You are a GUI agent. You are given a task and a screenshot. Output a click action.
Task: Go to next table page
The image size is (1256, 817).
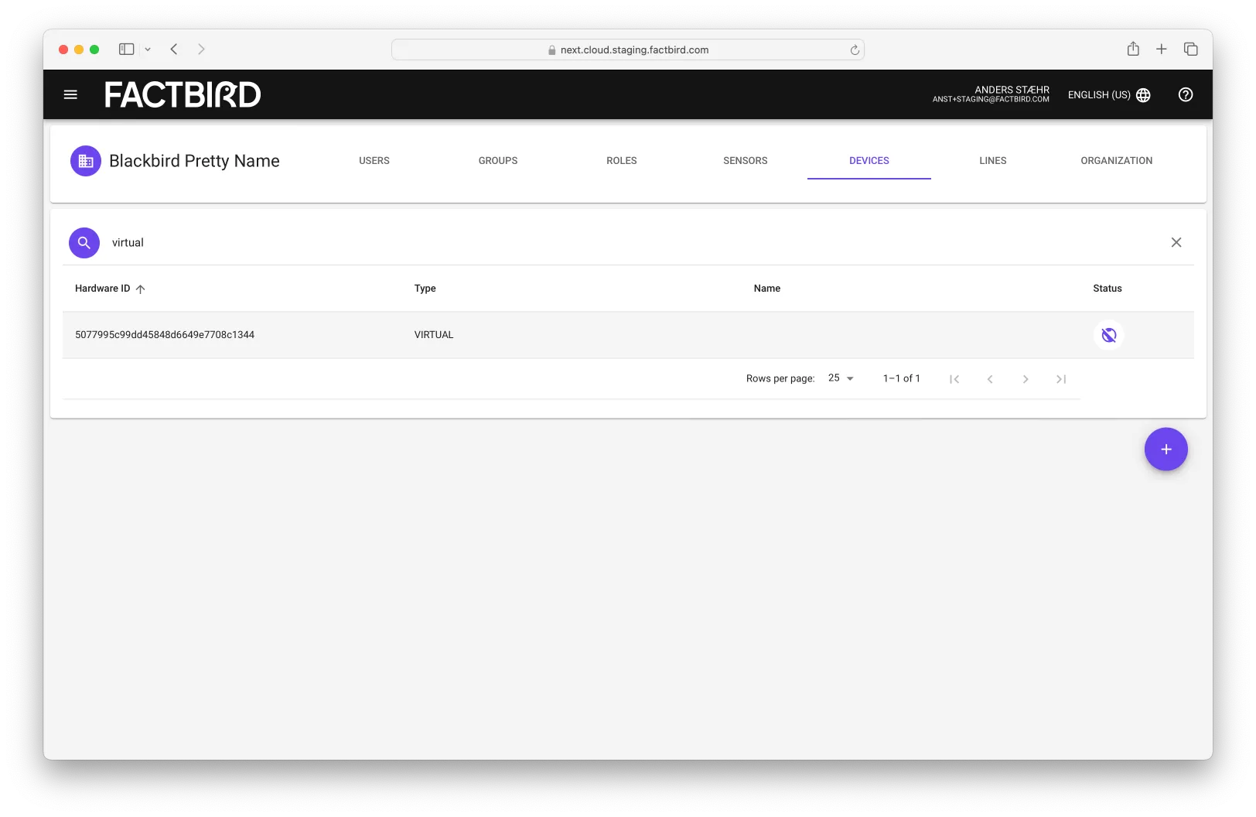[x=1026, y=379]
